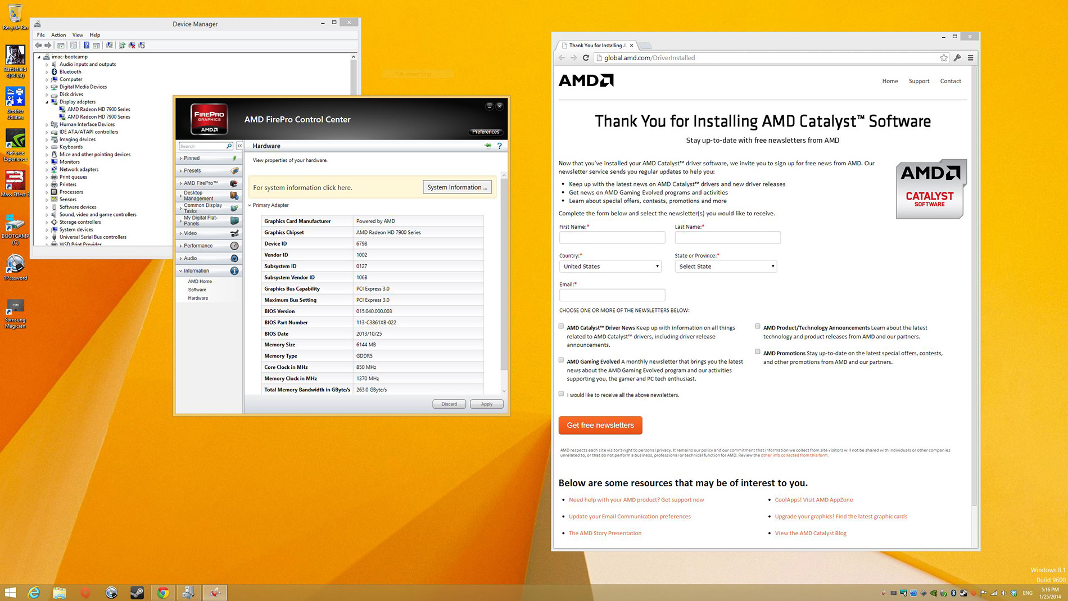Click the Get free newsletters button
Viewport: 1068px width, 601px height.
pyautogui.click(x=600, y=425)
